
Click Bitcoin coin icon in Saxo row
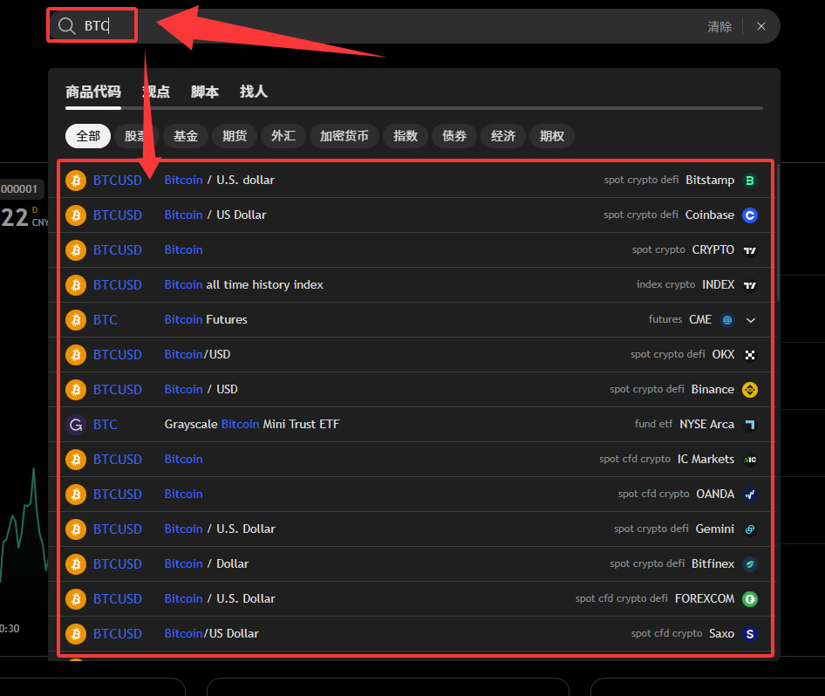[x=76, y=634]
